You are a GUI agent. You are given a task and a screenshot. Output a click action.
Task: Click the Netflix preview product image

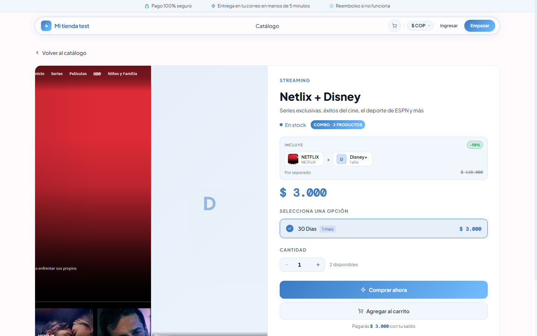click(x=93, y=201)
